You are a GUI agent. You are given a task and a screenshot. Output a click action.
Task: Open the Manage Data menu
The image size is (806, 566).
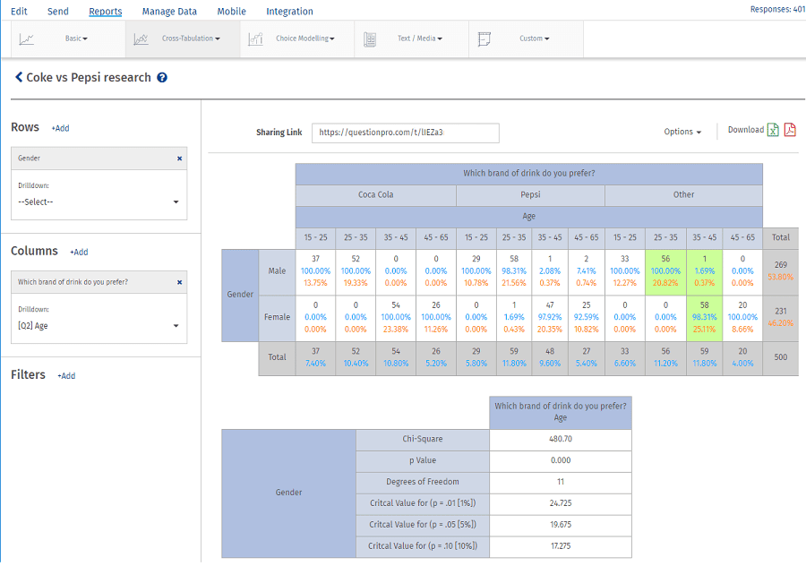(169, 12)
